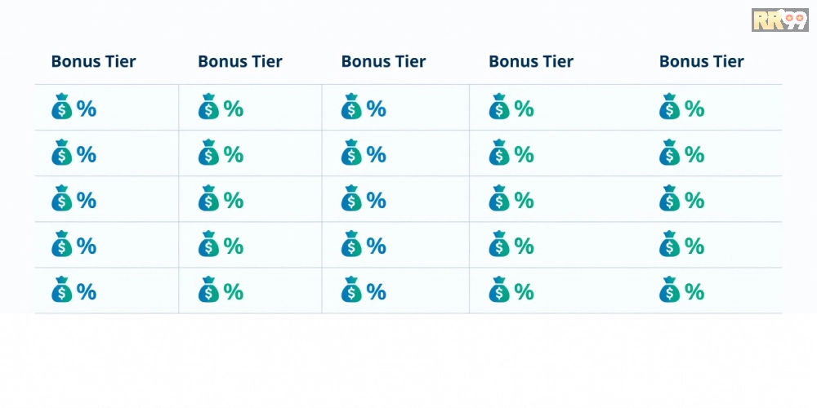
Task: Click the money bag in first column, first row
Action: tap(62, 108)
